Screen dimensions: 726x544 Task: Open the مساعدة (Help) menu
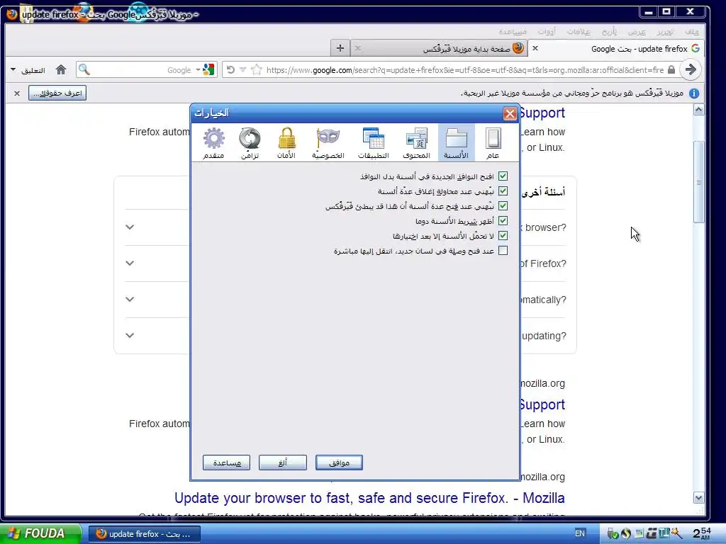click(x=513, y=31)
